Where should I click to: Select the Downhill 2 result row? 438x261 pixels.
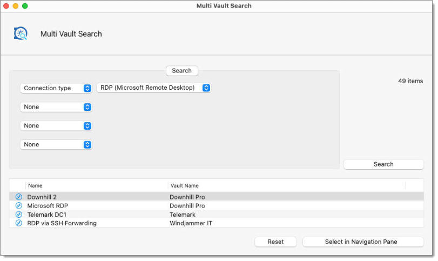217,197
